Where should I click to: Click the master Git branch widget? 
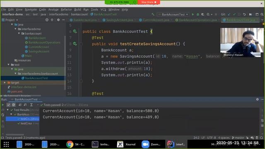[238, 138]
